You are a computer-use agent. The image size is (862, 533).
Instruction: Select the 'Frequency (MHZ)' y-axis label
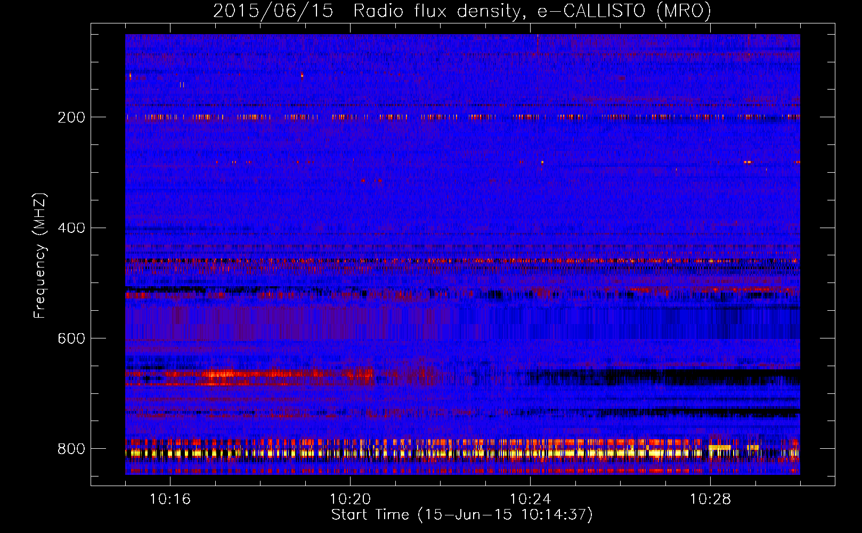click(40, 255)
